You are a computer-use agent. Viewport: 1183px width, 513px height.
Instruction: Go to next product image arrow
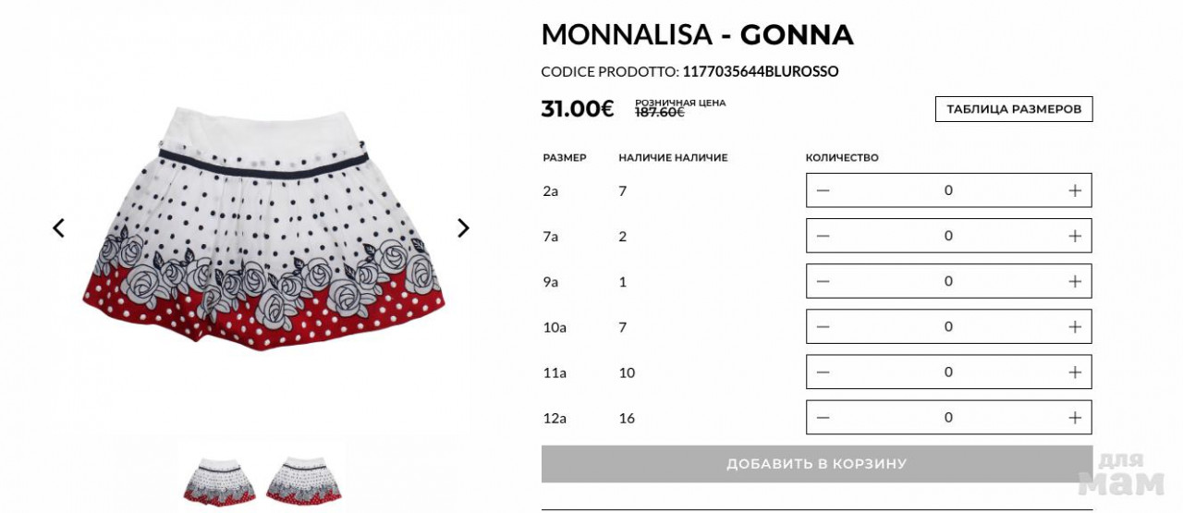(463, 227)
